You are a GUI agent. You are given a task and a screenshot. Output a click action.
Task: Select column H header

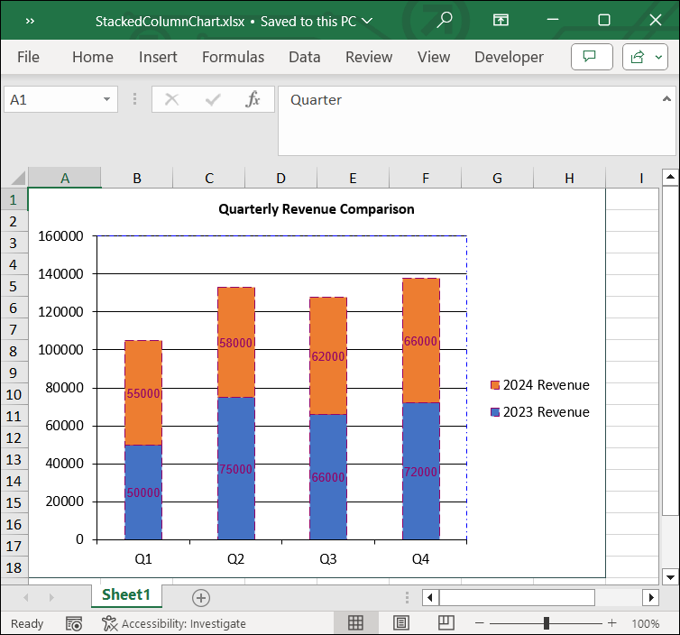[x=569, y=178]
